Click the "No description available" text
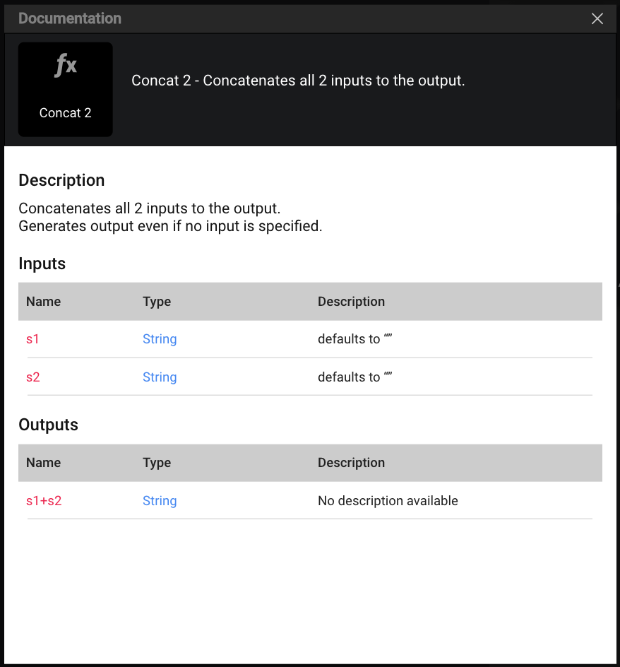This screenshot has width=620, height=667. (388, 501)
